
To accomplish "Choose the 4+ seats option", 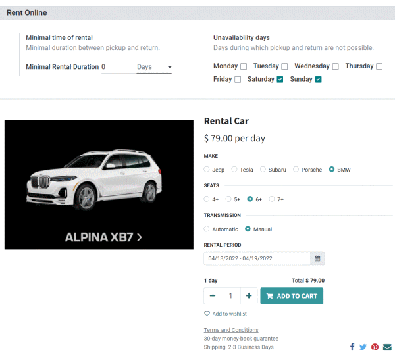I will tap(207, 199).
